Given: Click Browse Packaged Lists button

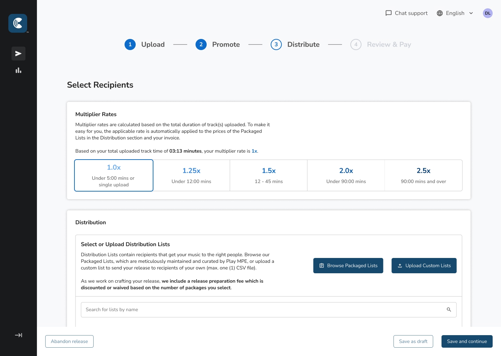Looking at the screenshot, I should point(348,266).
